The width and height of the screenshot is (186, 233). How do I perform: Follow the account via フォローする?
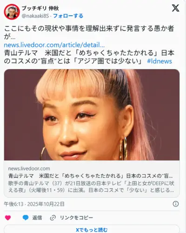[x=68, y=16]
